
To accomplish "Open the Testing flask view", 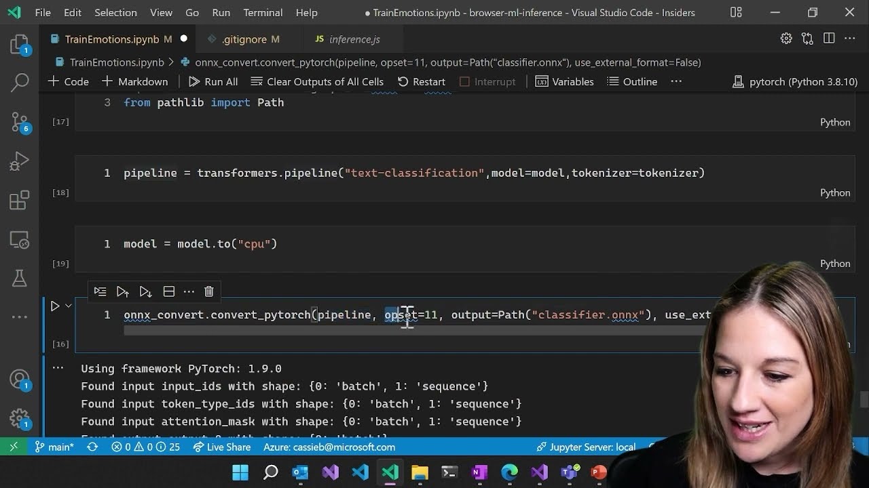I will 20,278.
